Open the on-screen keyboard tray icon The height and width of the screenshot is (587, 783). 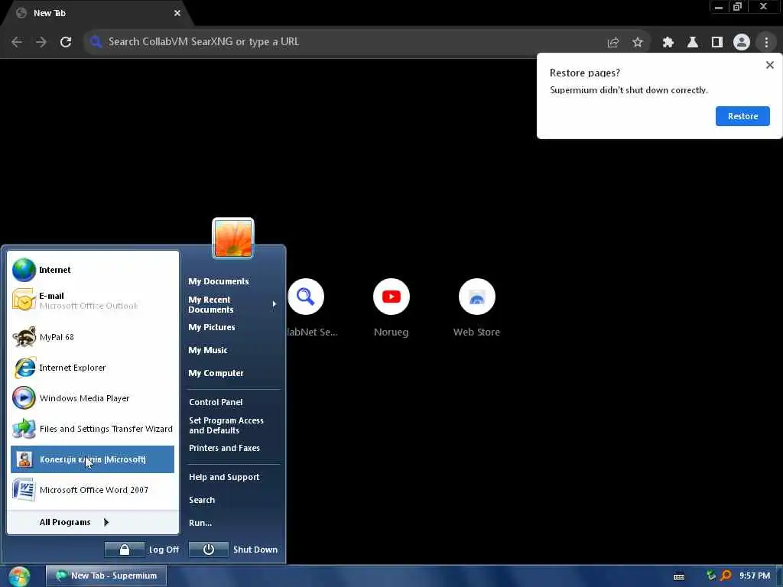[x=679, y=576]
